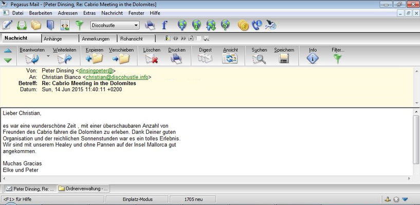Click the blue down arrow status icon

click(405, 199)
